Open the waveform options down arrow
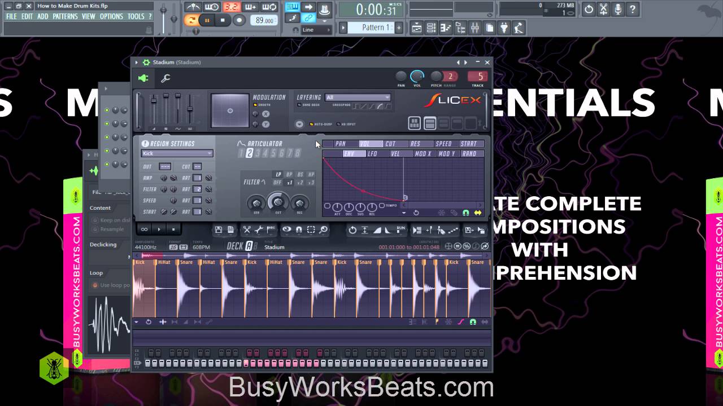723x406 pixels. point(136,322)
